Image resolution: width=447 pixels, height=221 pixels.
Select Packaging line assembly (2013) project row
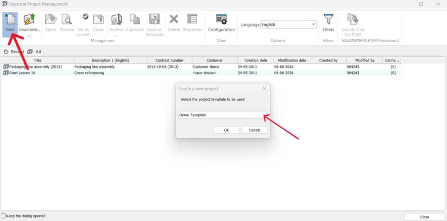pyautogui.click(x=201, y=67)
